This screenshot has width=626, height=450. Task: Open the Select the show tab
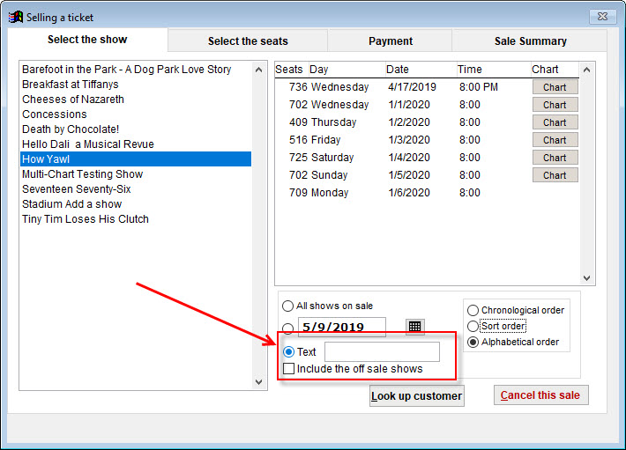click(x=87, y=40)
